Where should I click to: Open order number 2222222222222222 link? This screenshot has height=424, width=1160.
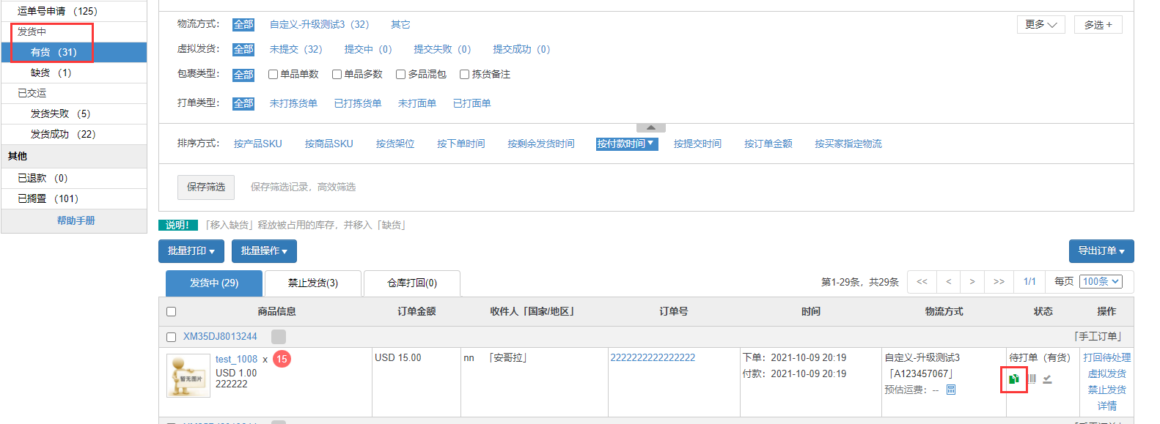(x=653, y=358)
